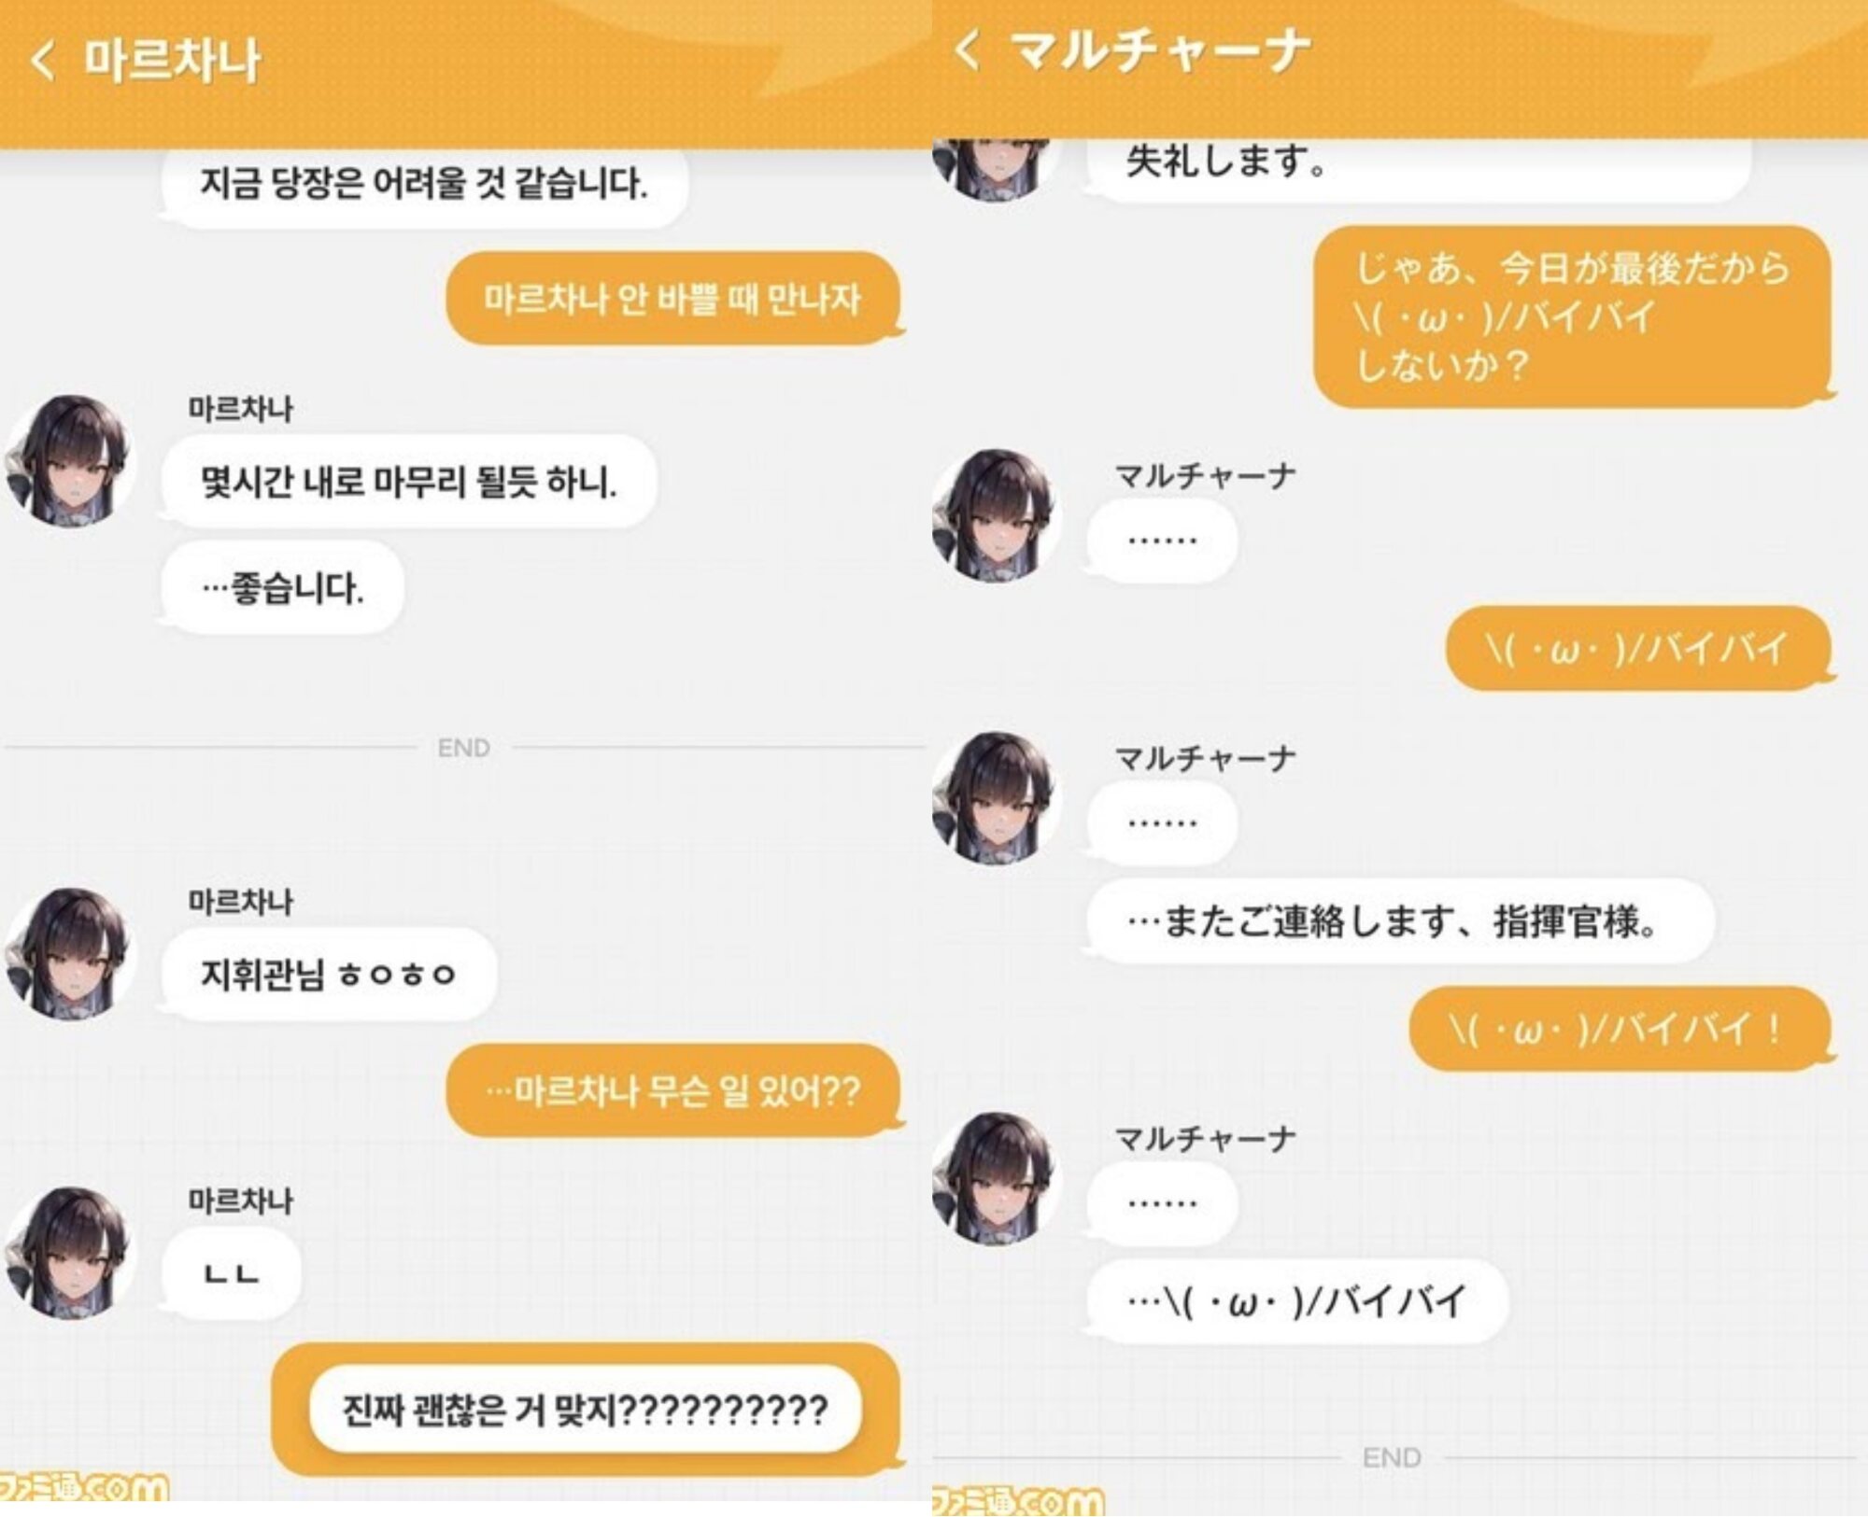Tap the white …\( ･ω･ )/バイバイ reply bubble
Image resolution: width=1868 pixels, height=1517 pixels.
click(x=1297, y=1300)
